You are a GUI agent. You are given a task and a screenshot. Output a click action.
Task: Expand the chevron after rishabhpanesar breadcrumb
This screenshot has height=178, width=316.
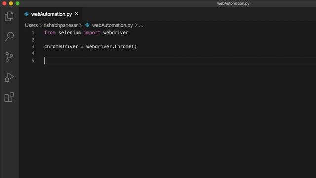[80, 25]
